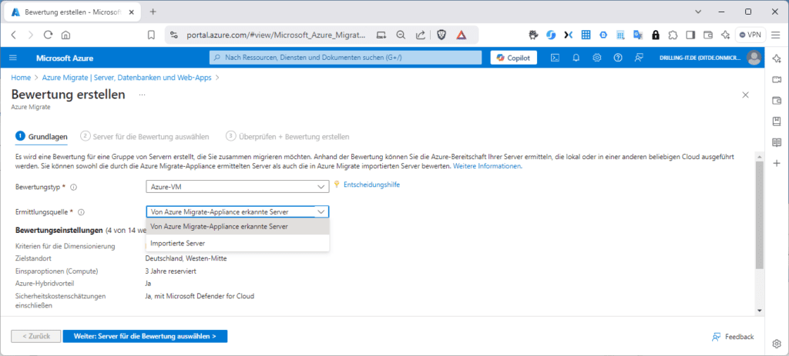Go back in browser history
This screenshot has height=356, width=789.
(14, 35)
